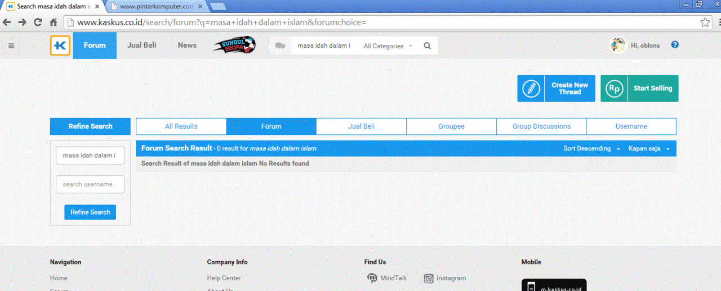Click the browser back arrow
The height and width of the screenshot is (291, 721).
tap(7, 22)
